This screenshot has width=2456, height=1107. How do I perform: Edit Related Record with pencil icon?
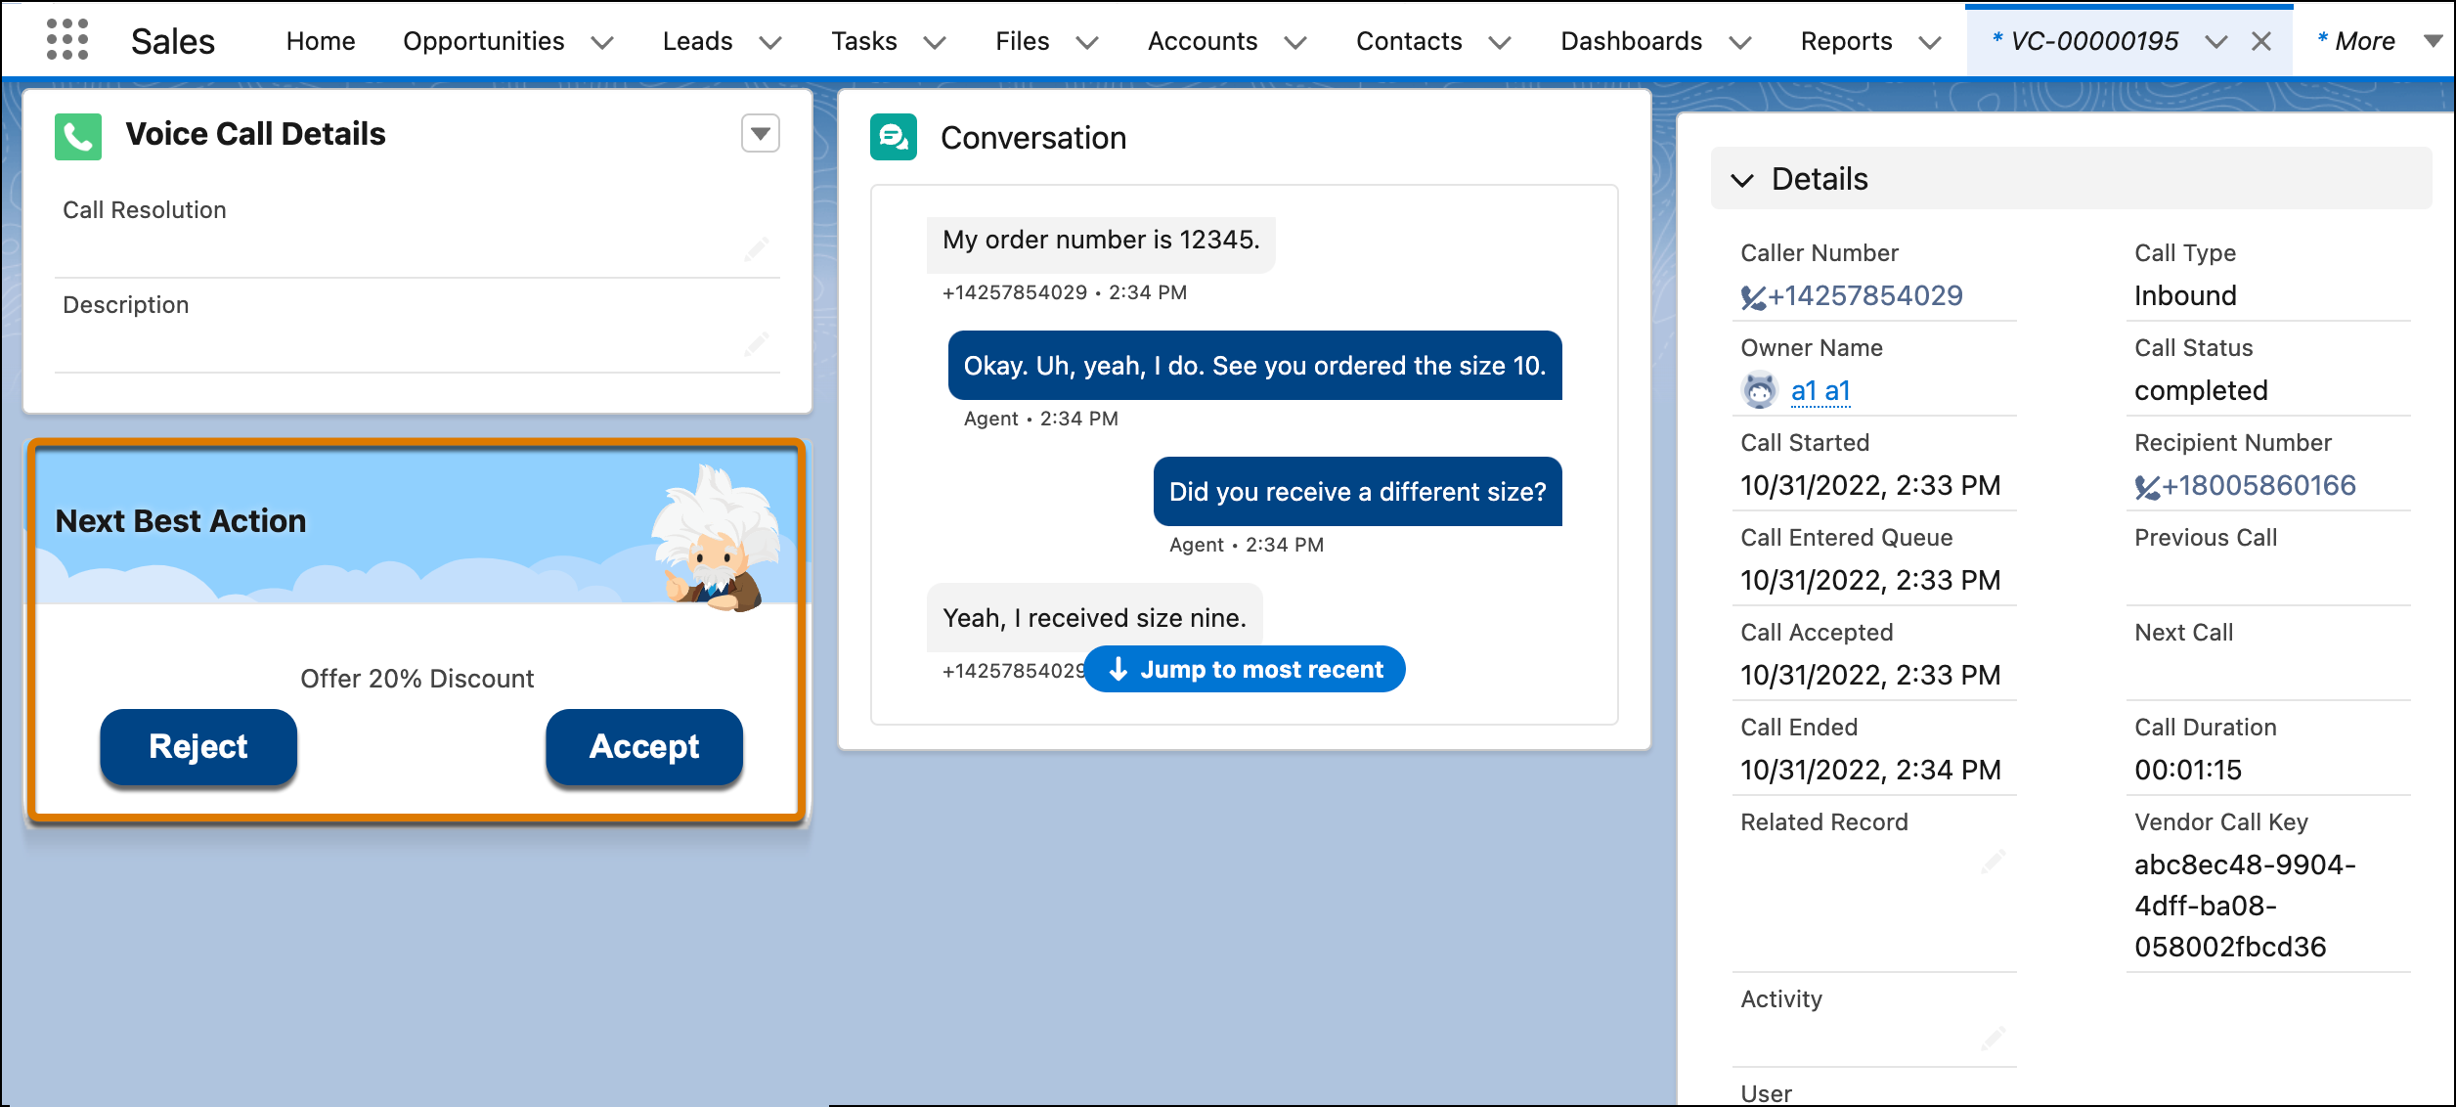1994,862
